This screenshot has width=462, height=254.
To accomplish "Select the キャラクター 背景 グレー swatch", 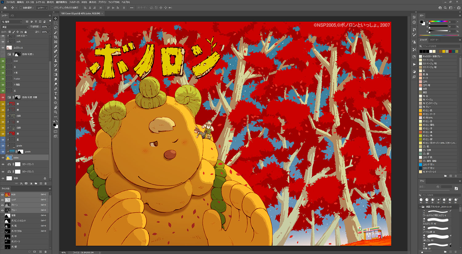I will coord(438,56).
